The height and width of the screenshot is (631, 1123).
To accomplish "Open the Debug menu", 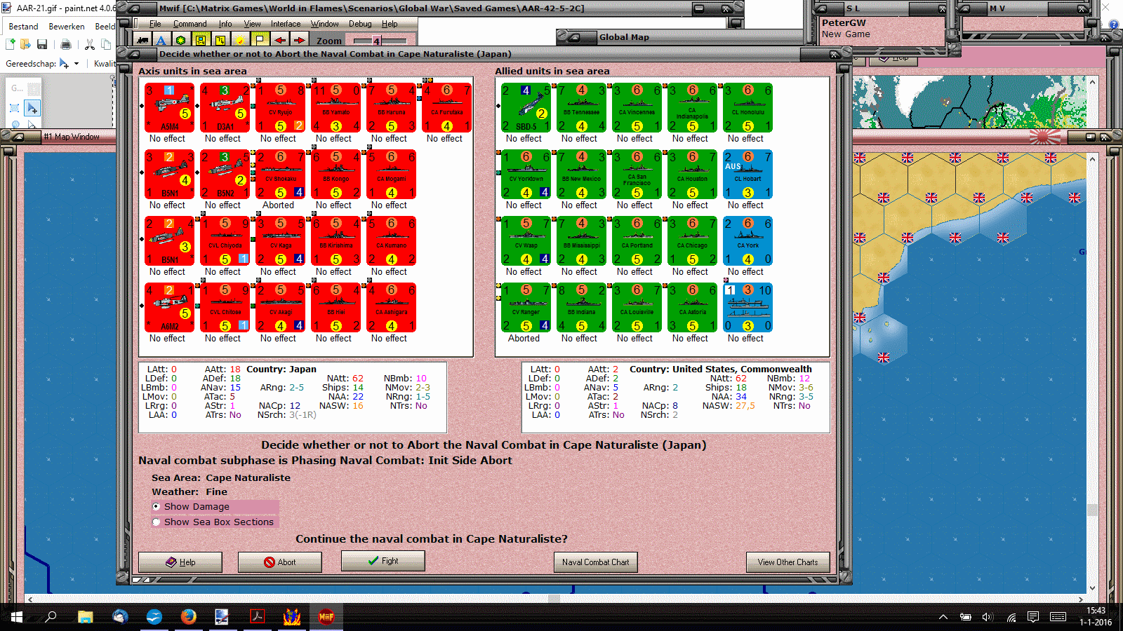I will pos(360,24).
